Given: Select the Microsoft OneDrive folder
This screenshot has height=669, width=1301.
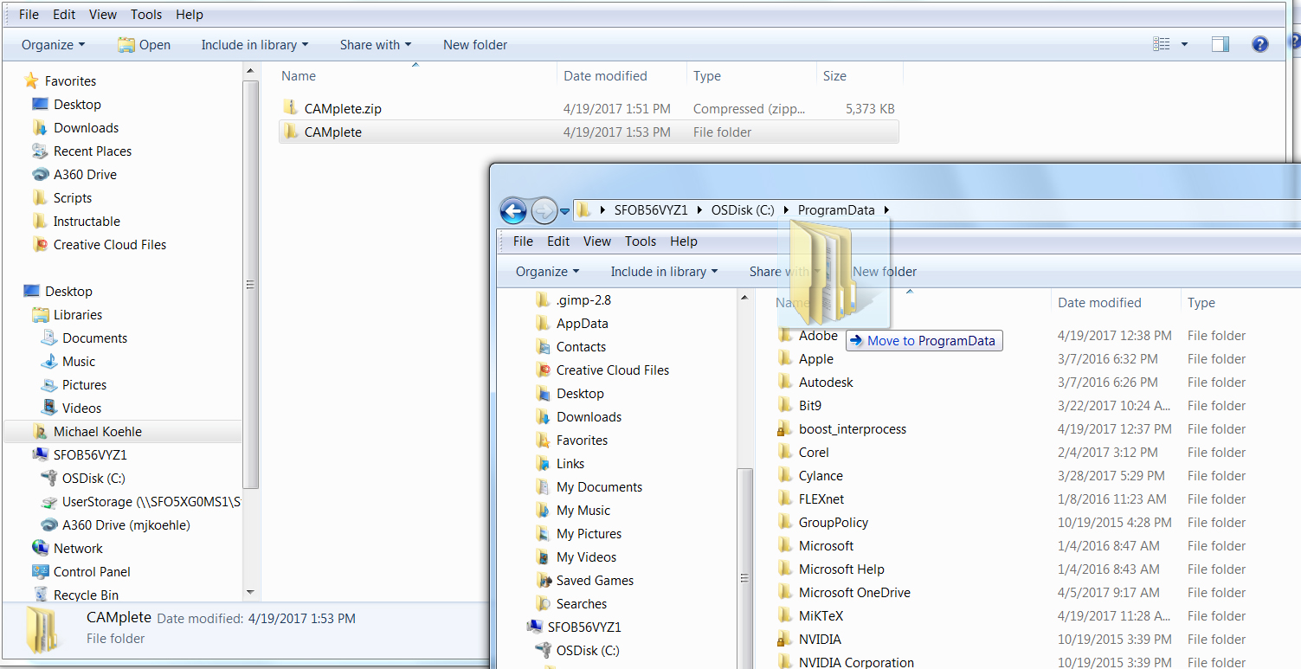Looking at the screenshot, I should pos(854,592).
